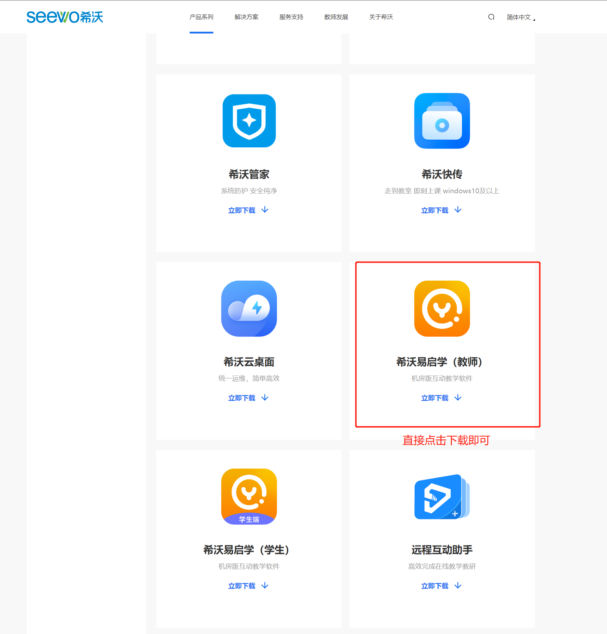
Task: Click the 希沃快传 title text
Action: (x=442, y=174)
